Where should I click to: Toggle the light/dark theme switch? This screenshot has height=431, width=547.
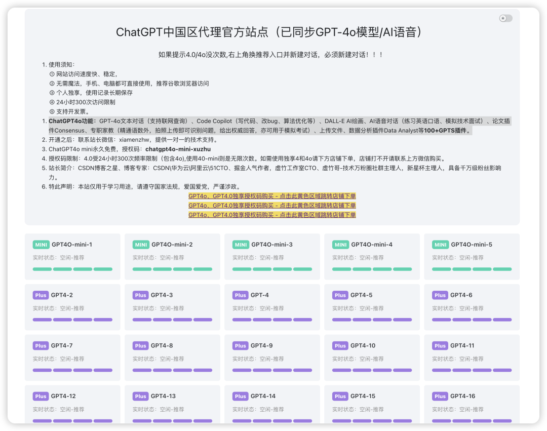coord(505,18)
